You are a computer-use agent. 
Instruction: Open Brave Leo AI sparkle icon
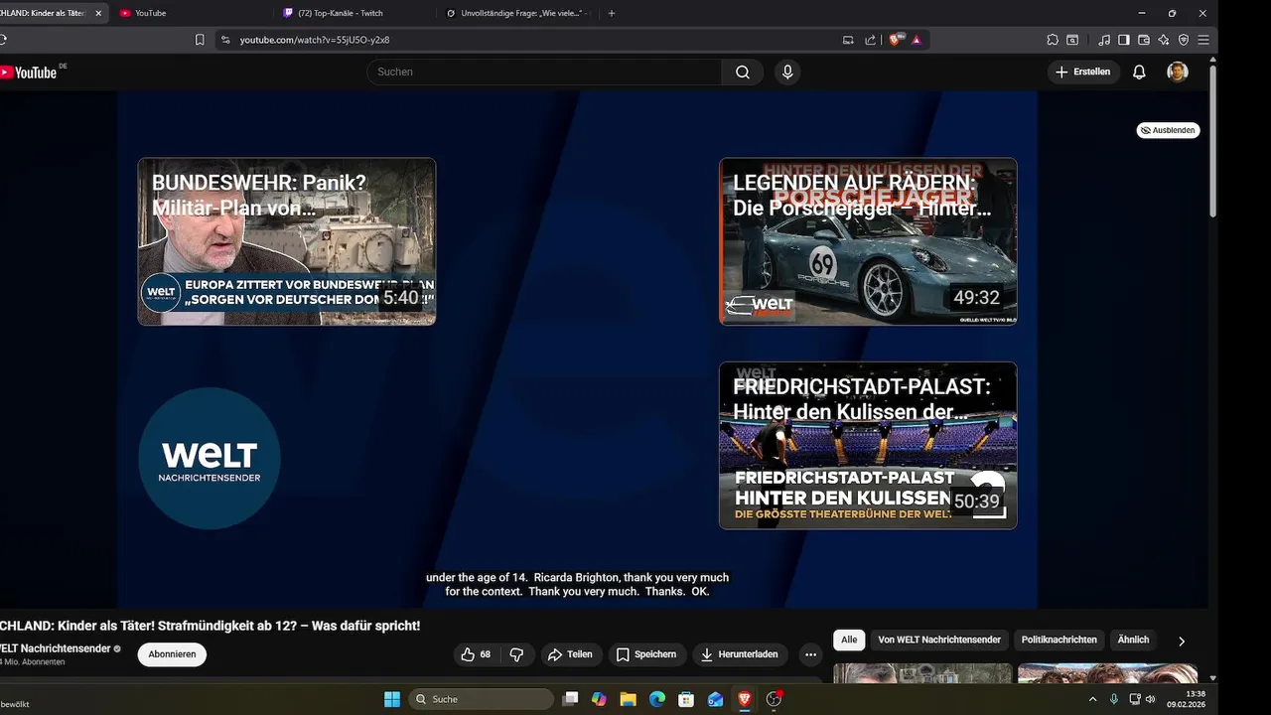point(1164,40)
